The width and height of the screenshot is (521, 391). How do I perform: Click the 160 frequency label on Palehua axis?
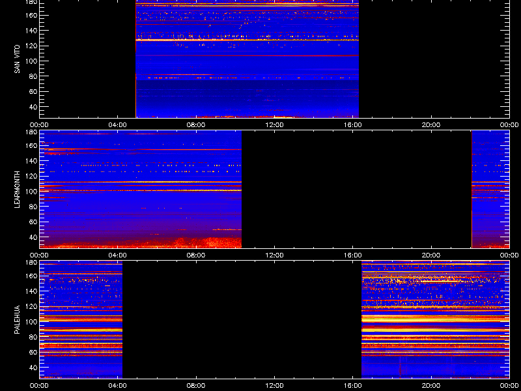[x=31, y=276]
